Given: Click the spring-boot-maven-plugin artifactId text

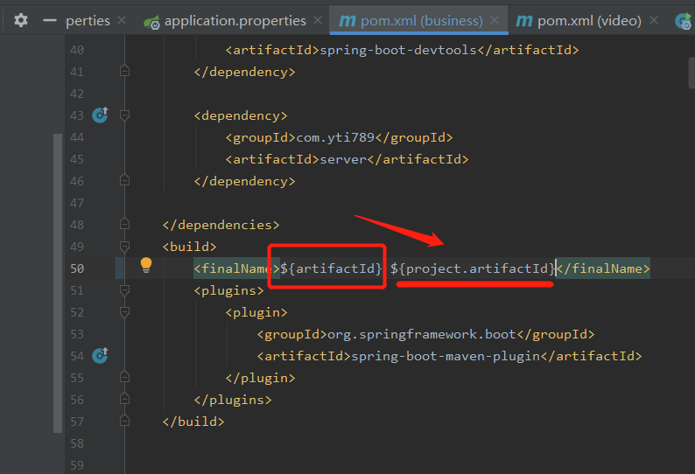Looking at the screenshot, I should (x=446, y=356).
